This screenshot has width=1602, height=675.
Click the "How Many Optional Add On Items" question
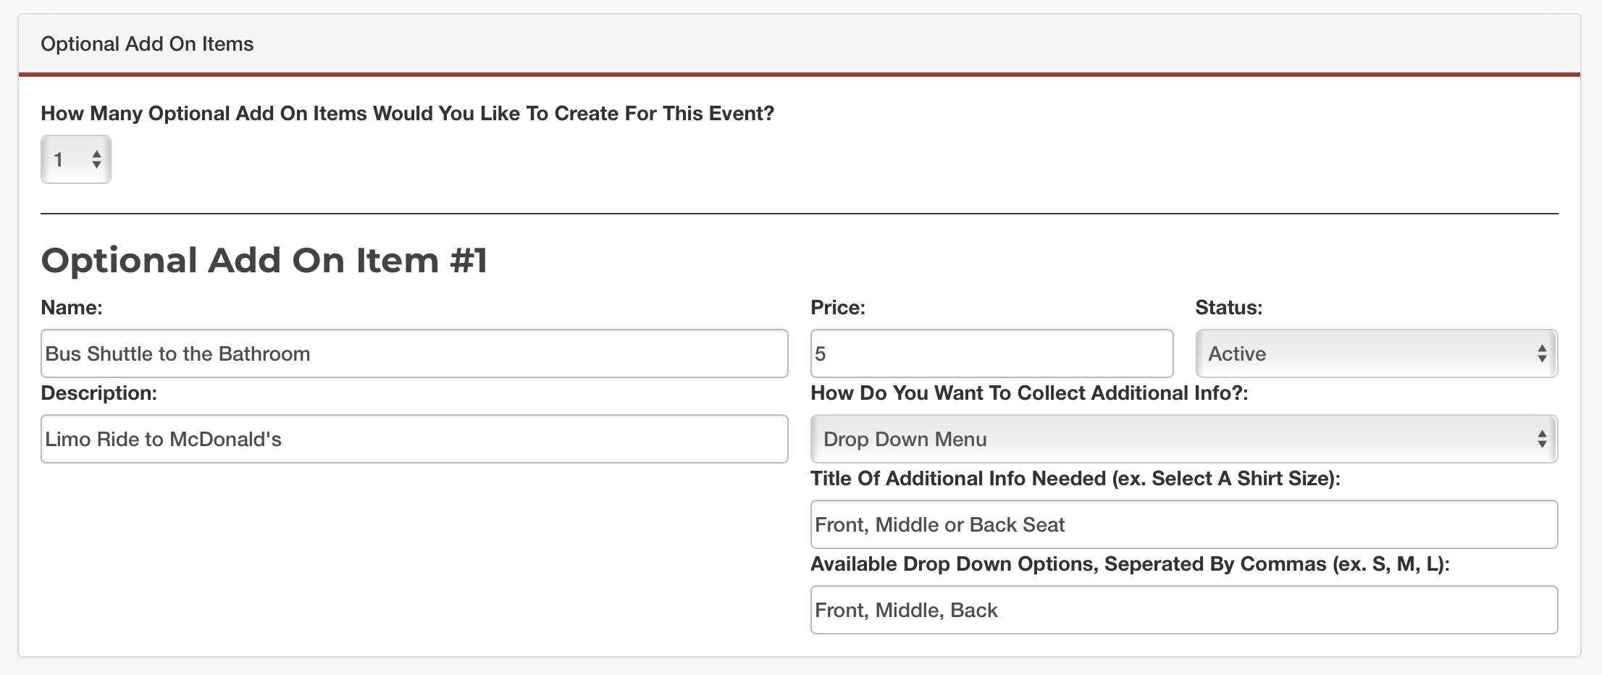407,114
